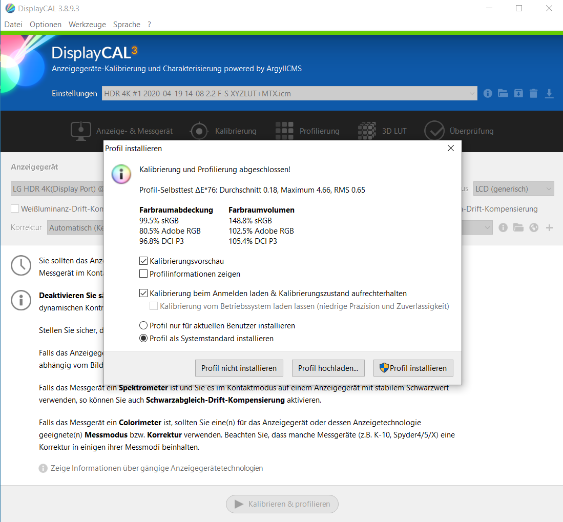Viewport: 563px width, 522px height.
Task: Open the LCD (generisch) mode dropdown
Action: tap(513, 189)
